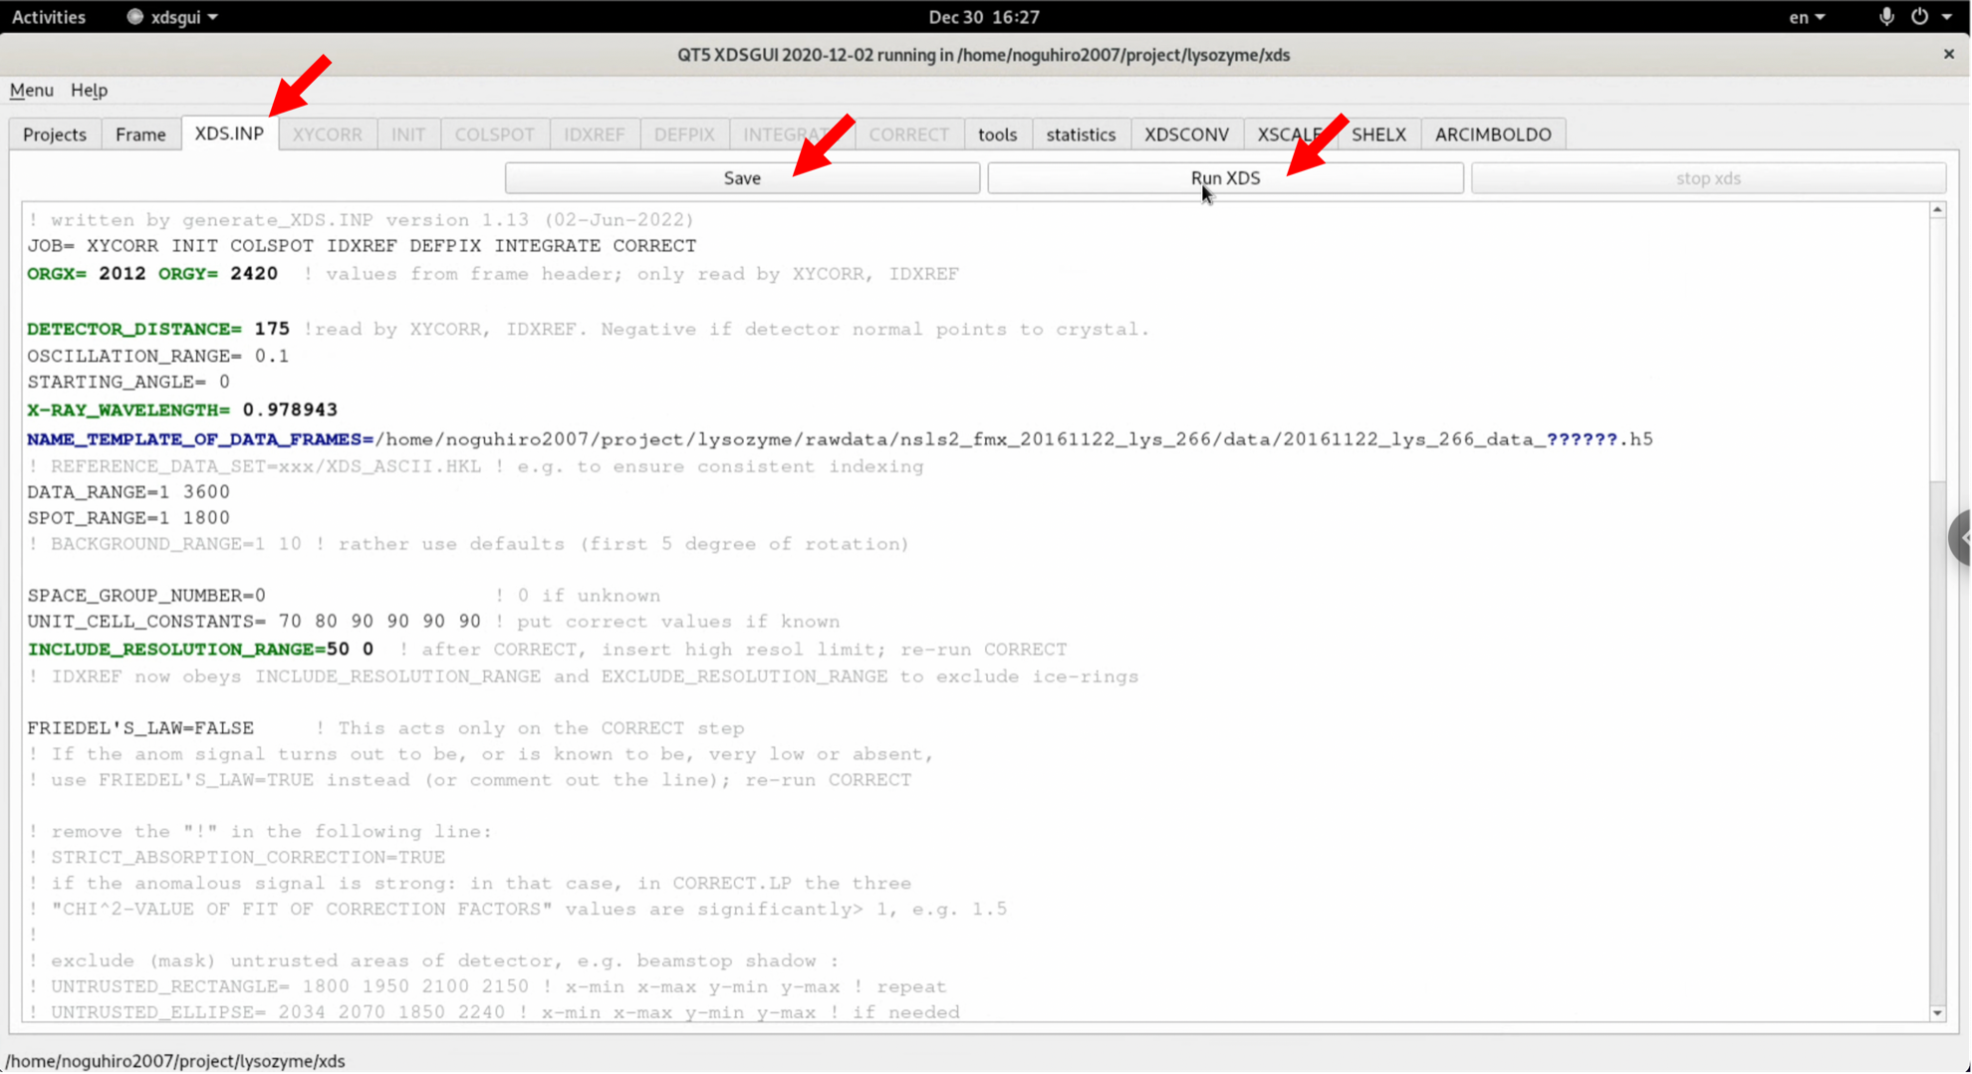Click the REFERENCE_DATA_SET comment line

(475, 467)
